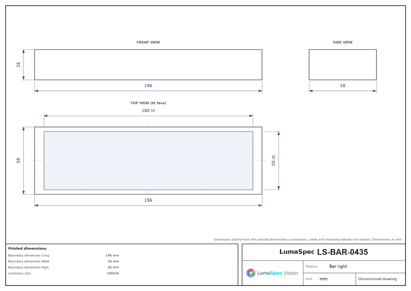The height and width of the screenshot is (291, 411).
Task: Select the 'Boundary dimension Long' row label
Action: pyautogui.click(x=28, y=255)
